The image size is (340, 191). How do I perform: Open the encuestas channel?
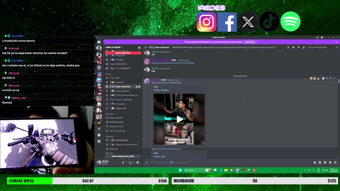[x=123, y=104]
